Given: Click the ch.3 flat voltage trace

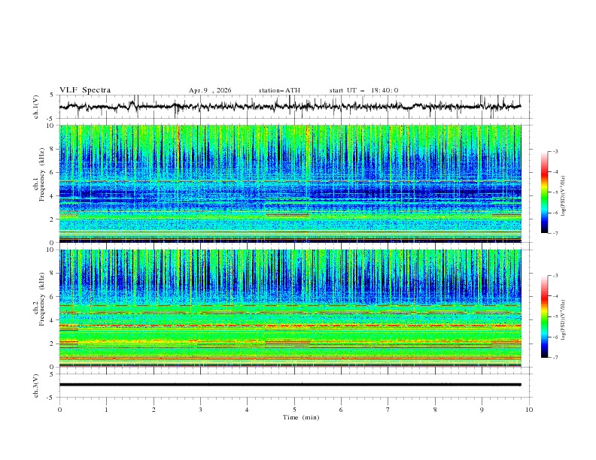Looking at the screenshot, I should coord(290,385).
